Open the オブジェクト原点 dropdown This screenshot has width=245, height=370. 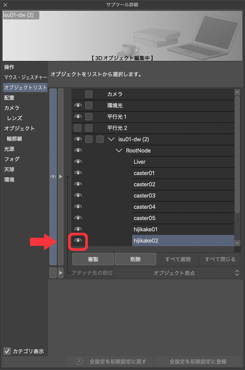pos(177,273)
